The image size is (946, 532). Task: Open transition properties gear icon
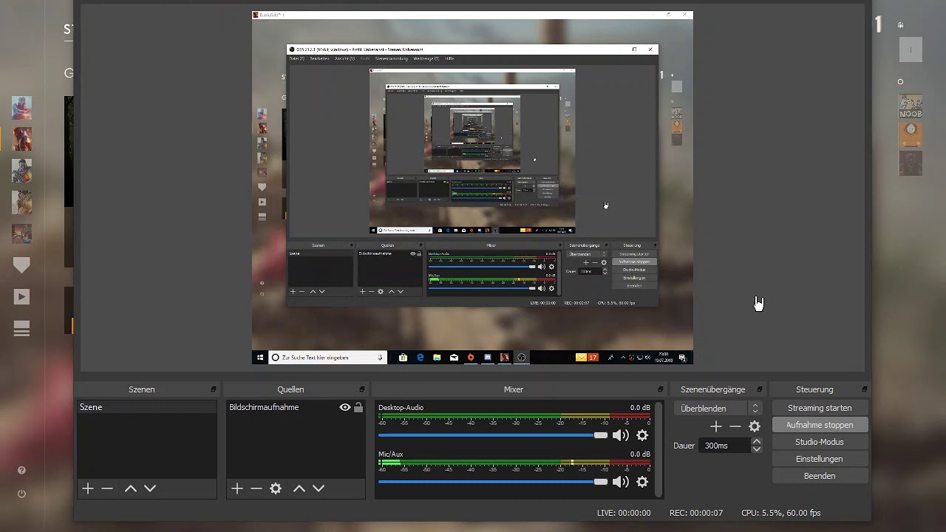[x=755, y=426]
